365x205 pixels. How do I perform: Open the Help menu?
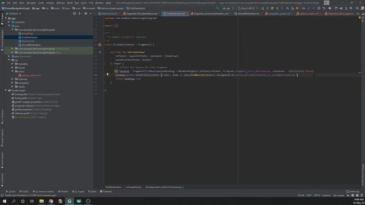108,3
